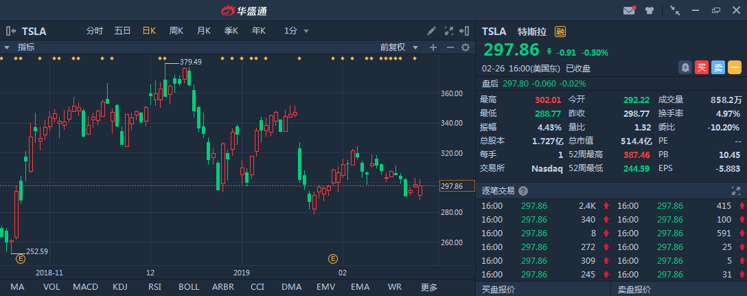Image resolution: width=747 pixels, height=296 pixels.
Task: Open the skin theme shirt icon
Action: [650, 10]
